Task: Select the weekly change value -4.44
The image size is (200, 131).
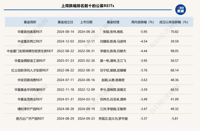Action: click(x=143, y=51)
